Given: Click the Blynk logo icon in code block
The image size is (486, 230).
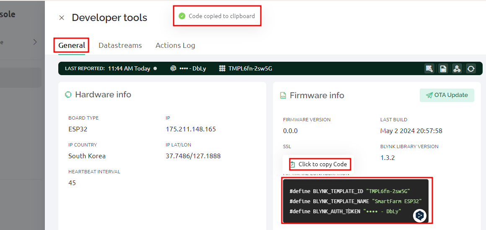Looking at the screenshot, I should coord(420,215).
